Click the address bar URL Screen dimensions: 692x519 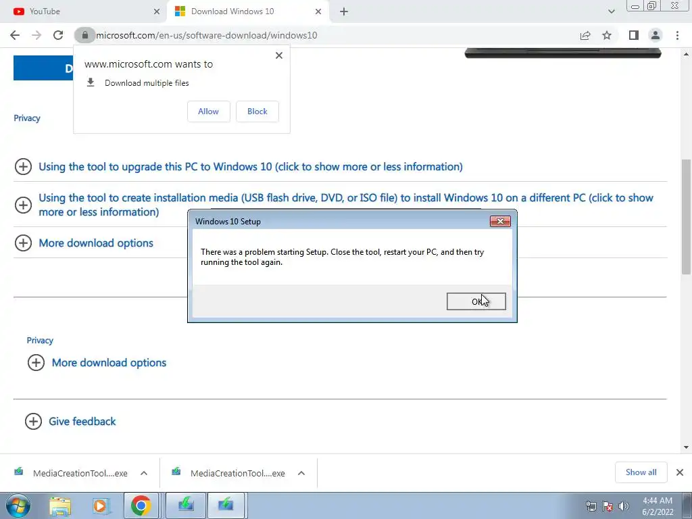pyautogui.click(x=207, y=35)
